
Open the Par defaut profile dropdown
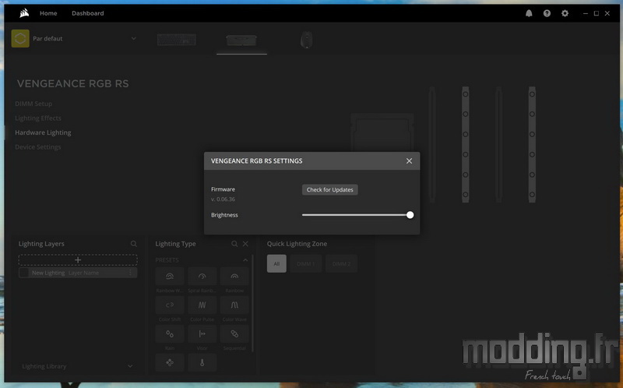pyautogui.click(x=133, y=38)
